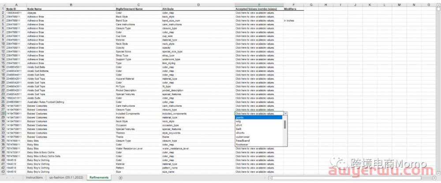Image resolution: width=441 pixels, height=183 pixels.
Task: Click row 1 header number
Action: [x=2, y=9]
